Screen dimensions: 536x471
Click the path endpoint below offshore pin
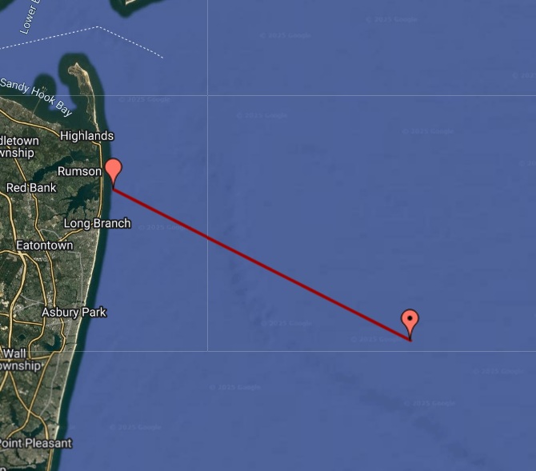[x=410, y=341]
